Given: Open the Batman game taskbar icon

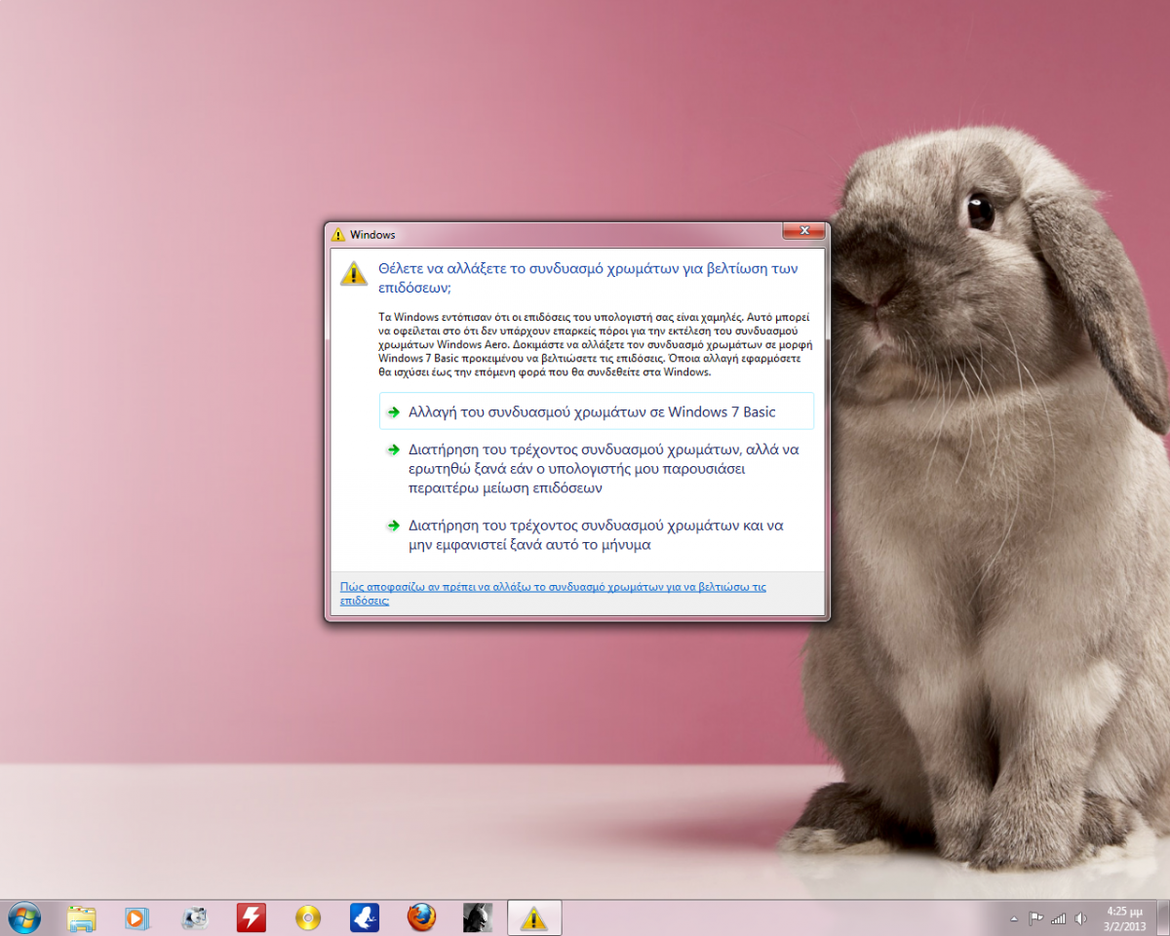Looking at the screenshot, I should 478,917.
